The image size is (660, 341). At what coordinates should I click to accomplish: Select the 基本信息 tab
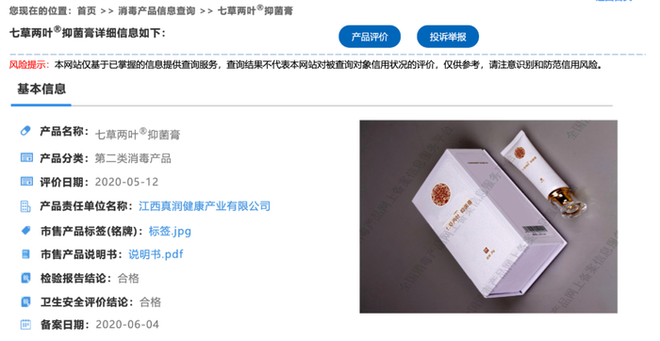coord(41,89)
